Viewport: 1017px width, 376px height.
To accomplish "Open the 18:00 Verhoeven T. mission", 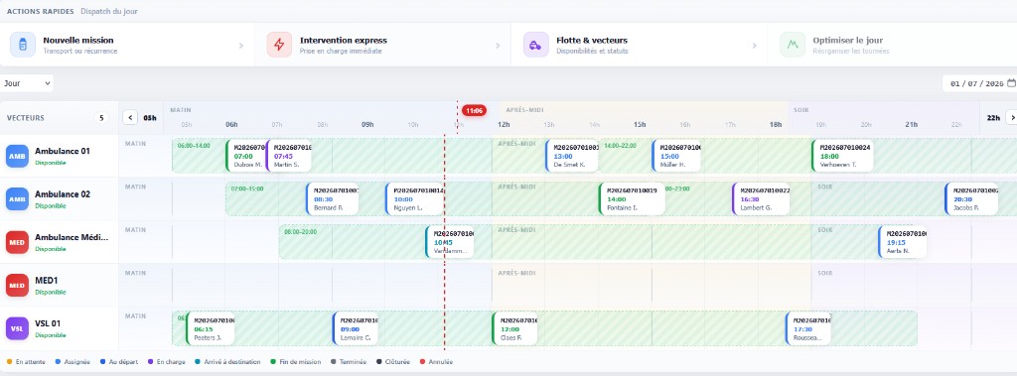I will click(x=842, y=156).
